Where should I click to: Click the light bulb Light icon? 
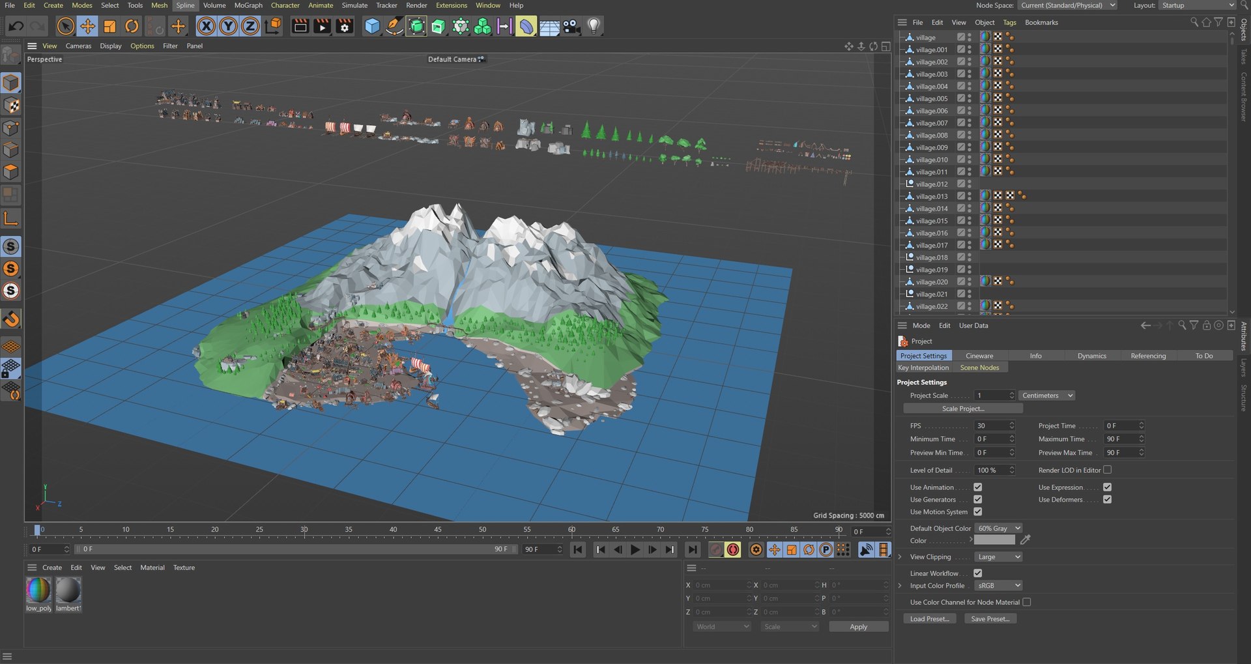594,27
